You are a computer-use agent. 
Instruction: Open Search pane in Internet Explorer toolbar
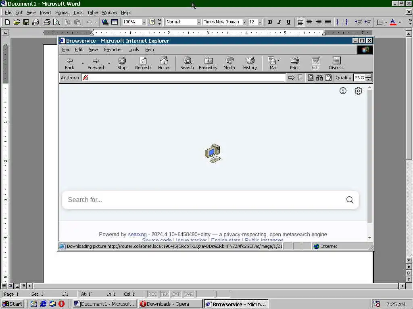tap(187, 64)
